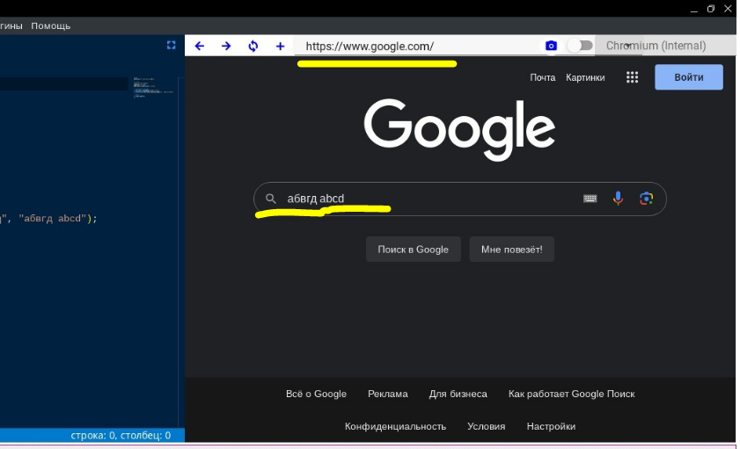Open the on-screen keyboard icon

tap(590, 199)
